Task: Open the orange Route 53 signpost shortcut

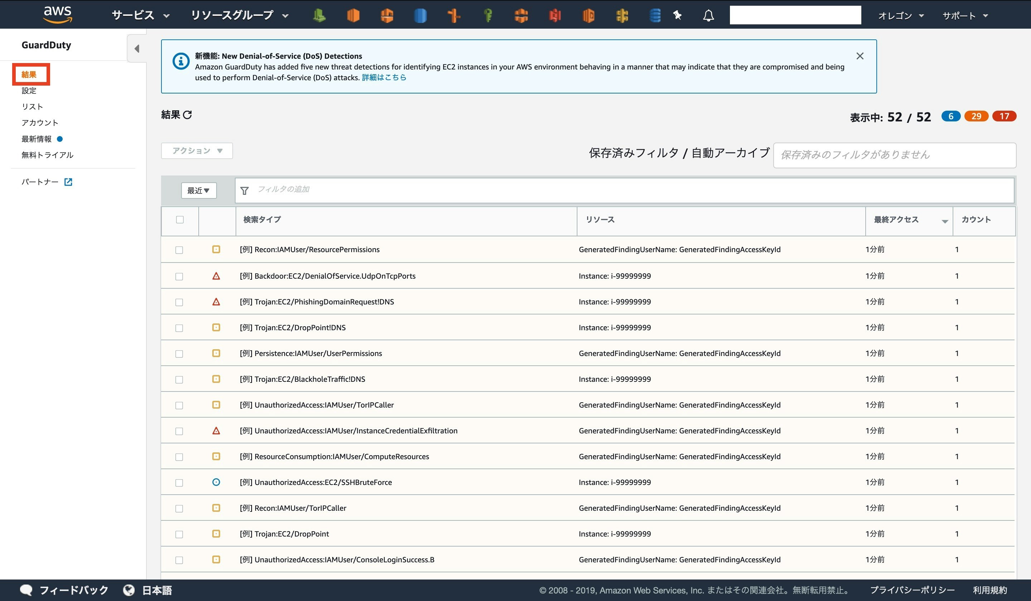Action: coord(454,16)
